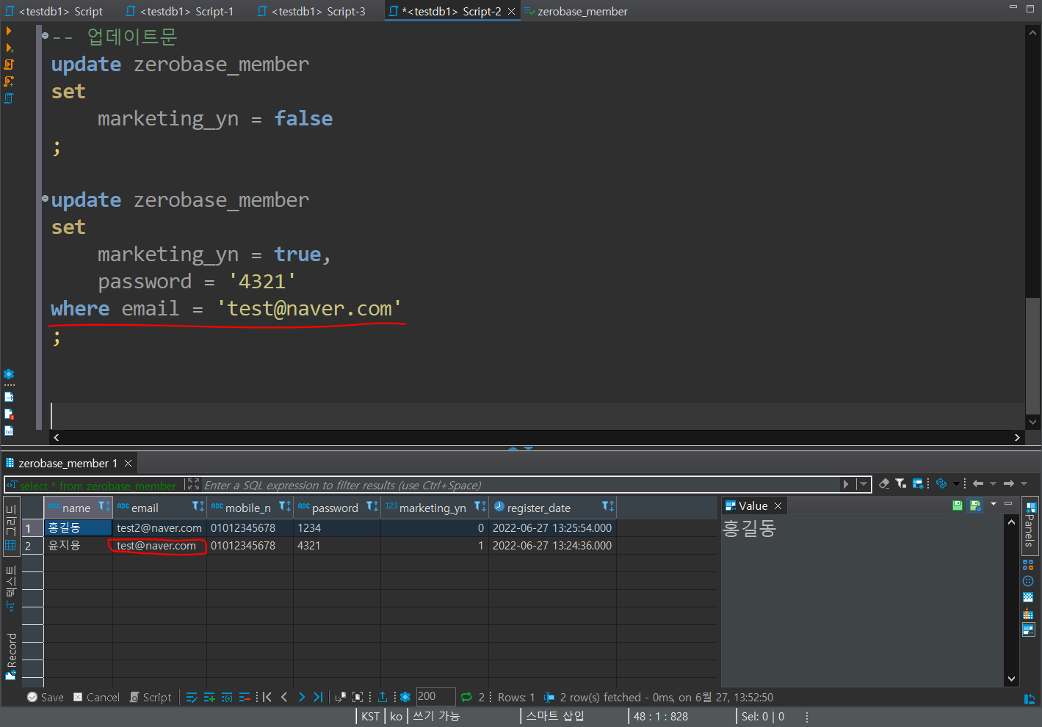
Task: Click auto-save value icon in Value panel
Action: pyautogui.click(x=975, y=505)
